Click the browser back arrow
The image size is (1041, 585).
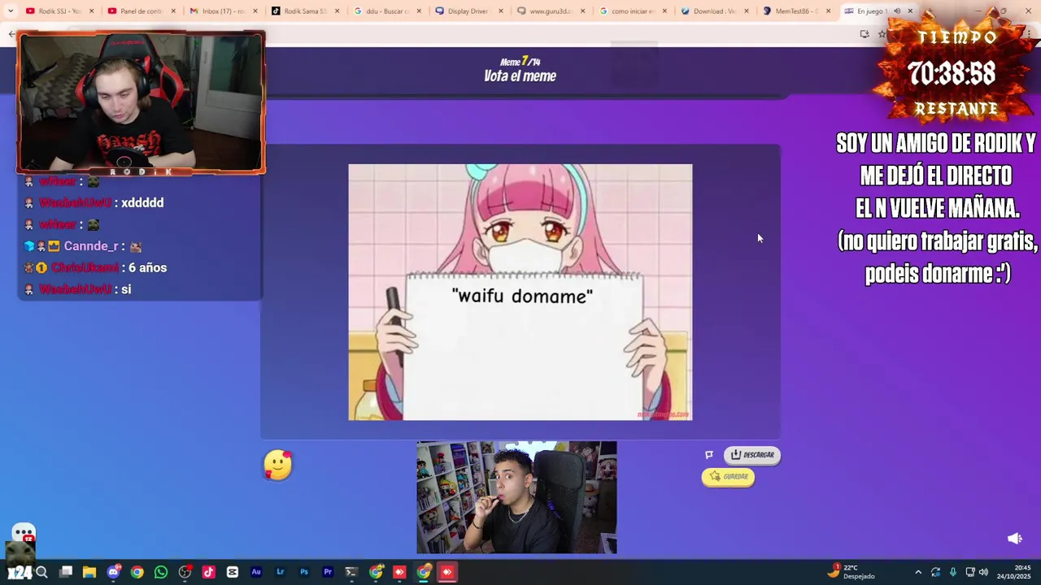point(11,34)
